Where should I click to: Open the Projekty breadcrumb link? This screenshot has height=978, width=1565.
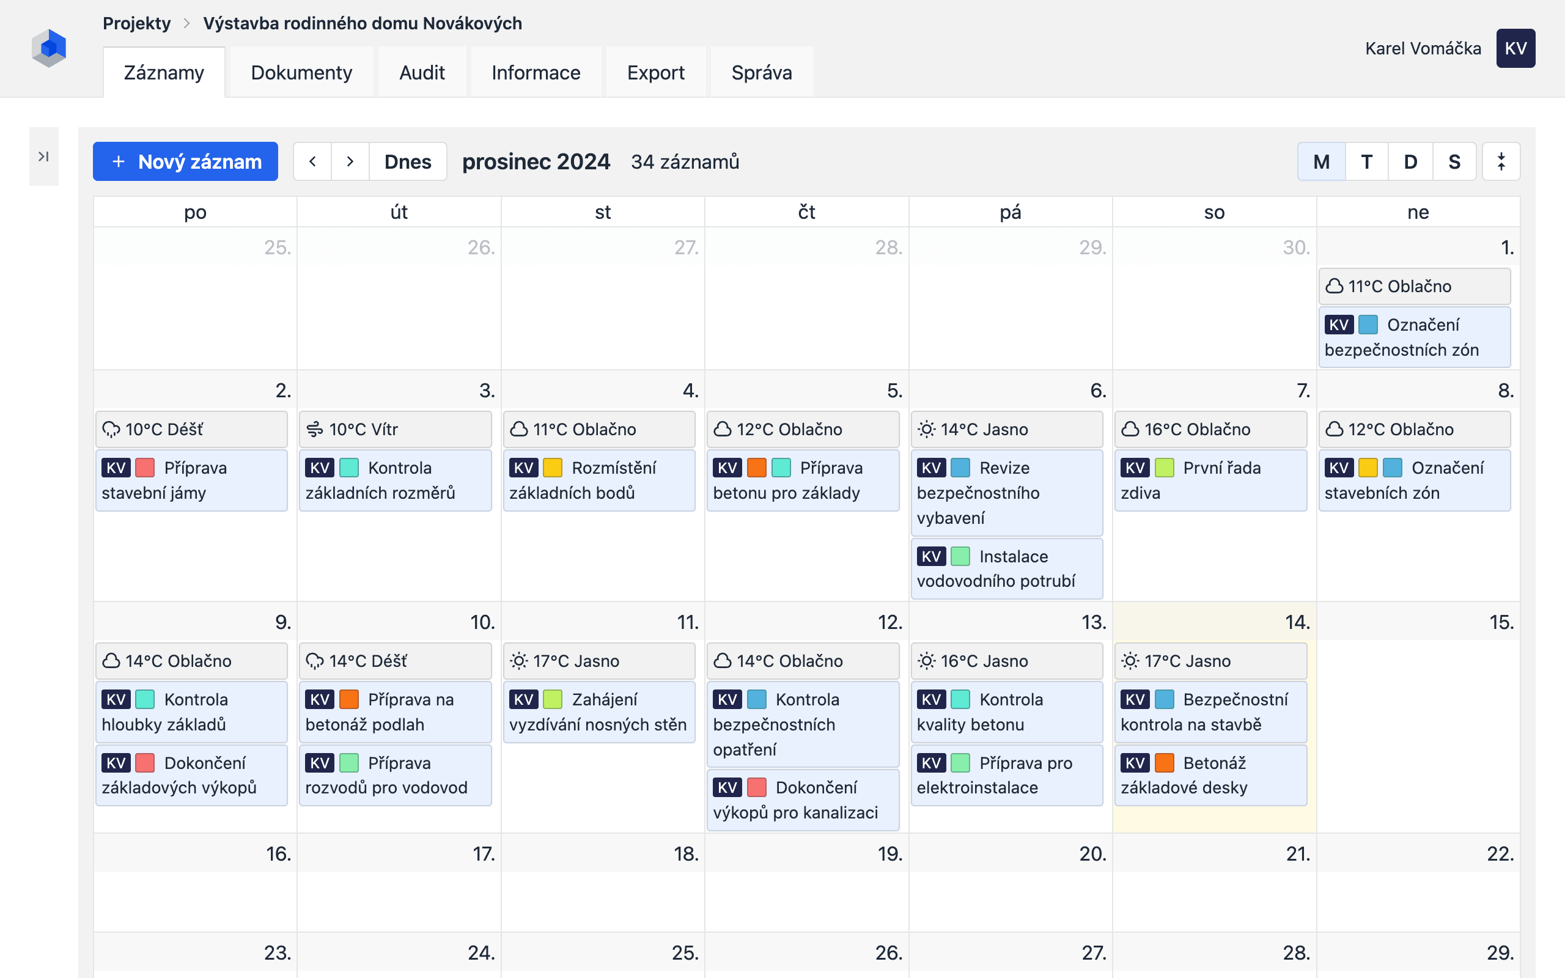pyautogui.click(x=136, y=23)
